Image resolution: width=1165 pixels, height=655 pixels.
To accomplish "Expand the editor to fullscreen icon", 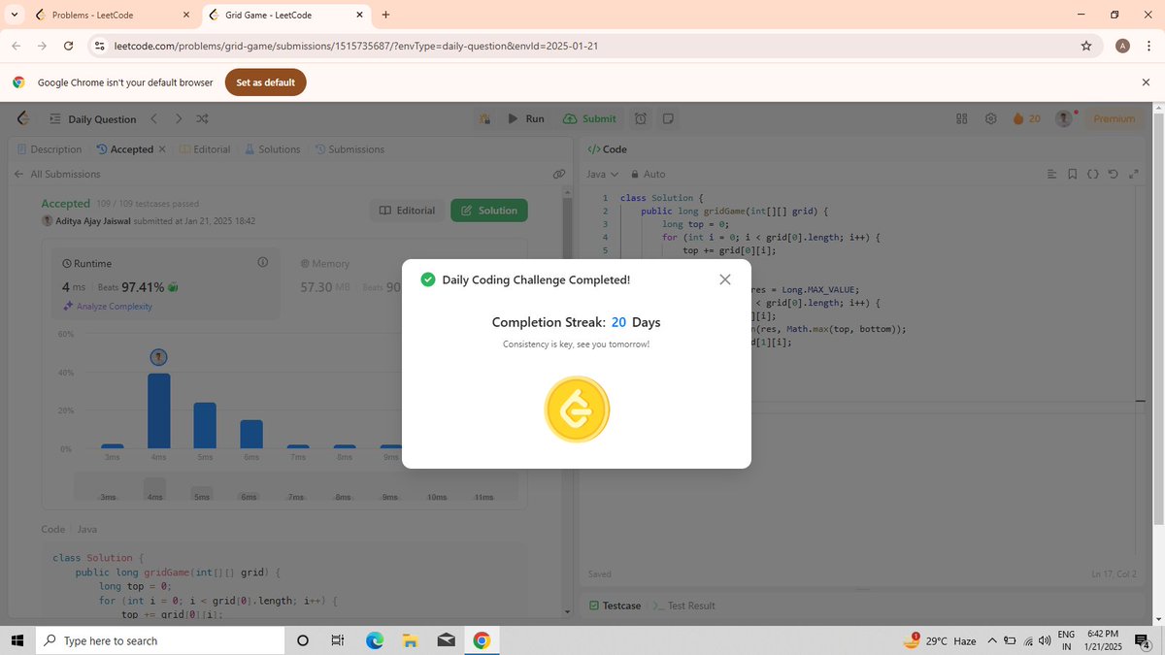I will pos(1132,174).
